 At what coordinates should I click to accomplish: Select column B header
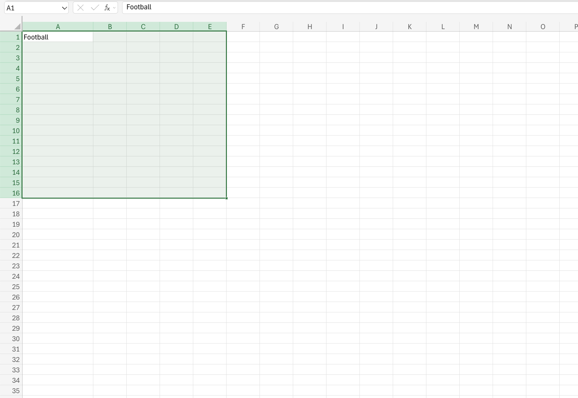coord(110,26)
